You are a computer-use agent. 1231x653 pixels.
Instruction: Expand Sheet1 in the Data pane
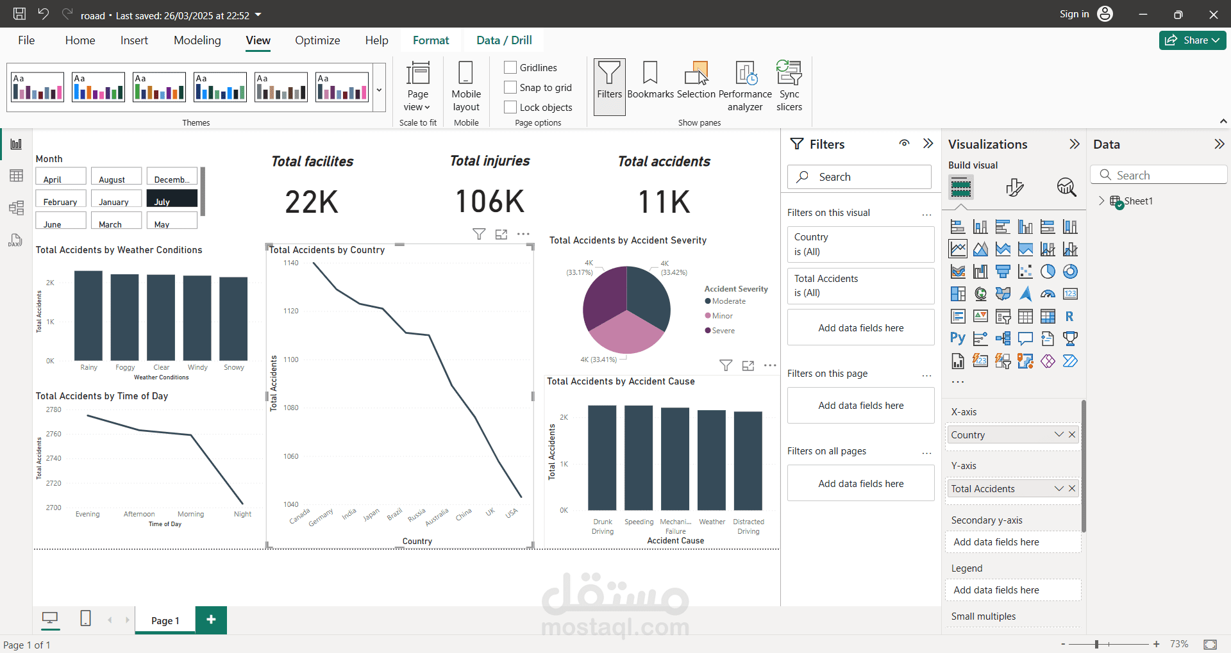[x=1101, y=201]
